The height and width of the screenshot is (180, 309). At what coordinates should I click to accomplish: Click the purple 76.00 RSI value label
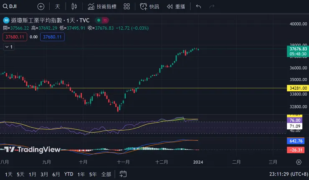(295, 120)
